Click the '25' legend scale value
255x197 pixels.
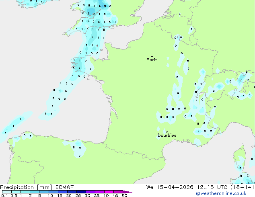click(x=78, y=195)
